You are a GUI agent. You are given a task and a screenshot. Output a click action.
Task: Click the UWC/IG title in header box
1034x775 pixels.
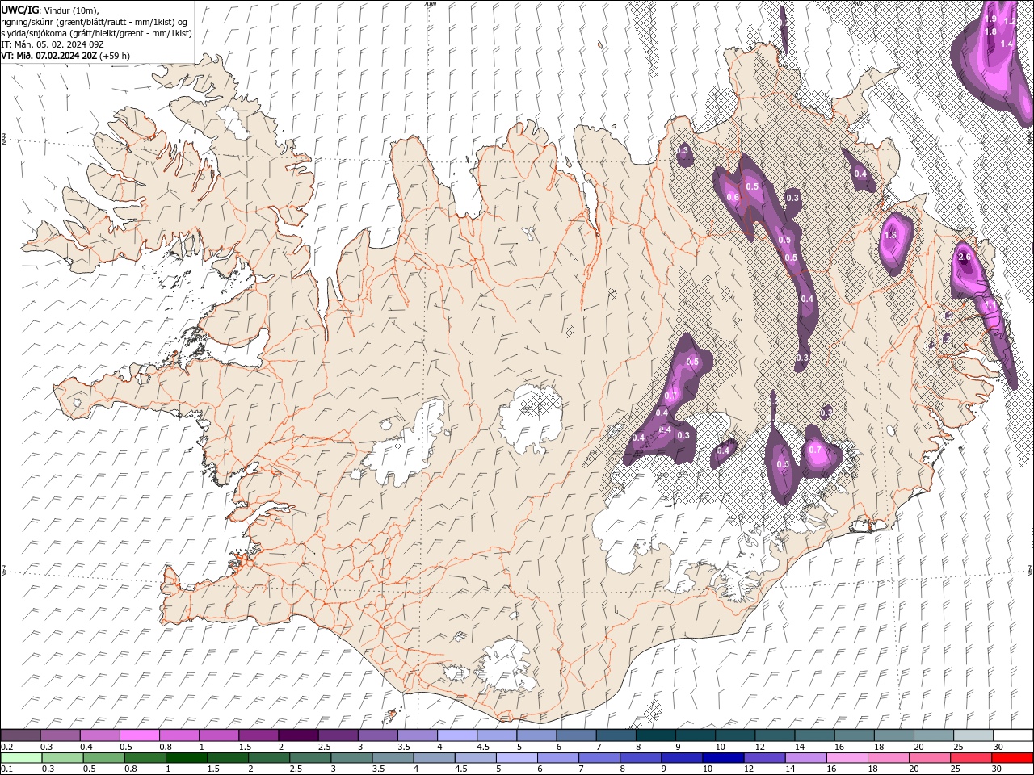(x=19, y=10)
